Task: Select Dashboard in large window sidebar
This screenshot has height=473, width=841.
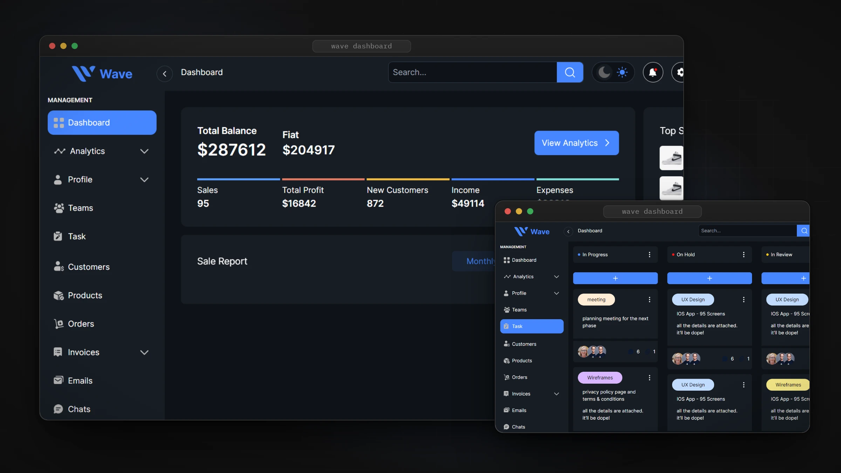Action: pos(102,123)
